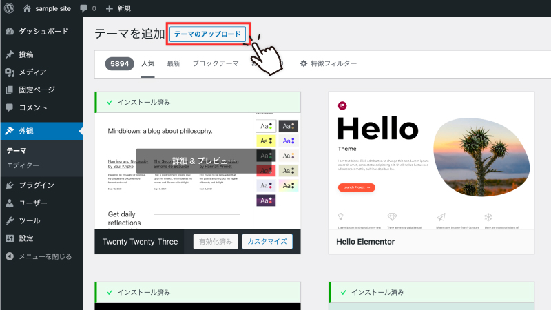Select エディター submenu item
The width and height of the screenshot is (551, 310).
point(23,165)
